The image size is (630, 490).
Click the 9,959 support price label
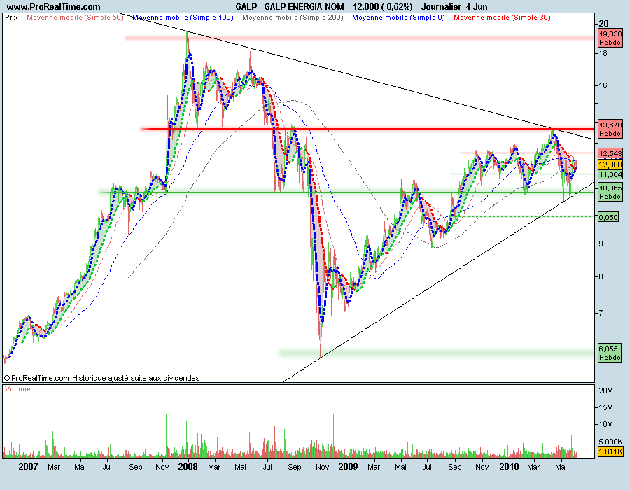[x=608, y=217]
